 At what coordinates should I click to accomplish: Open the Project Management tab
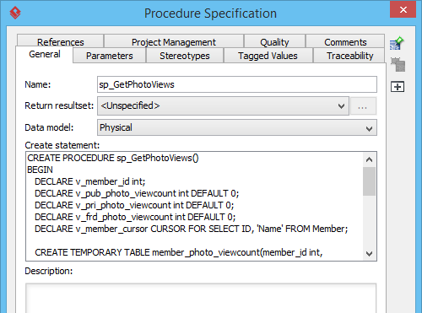pos(174,41)
